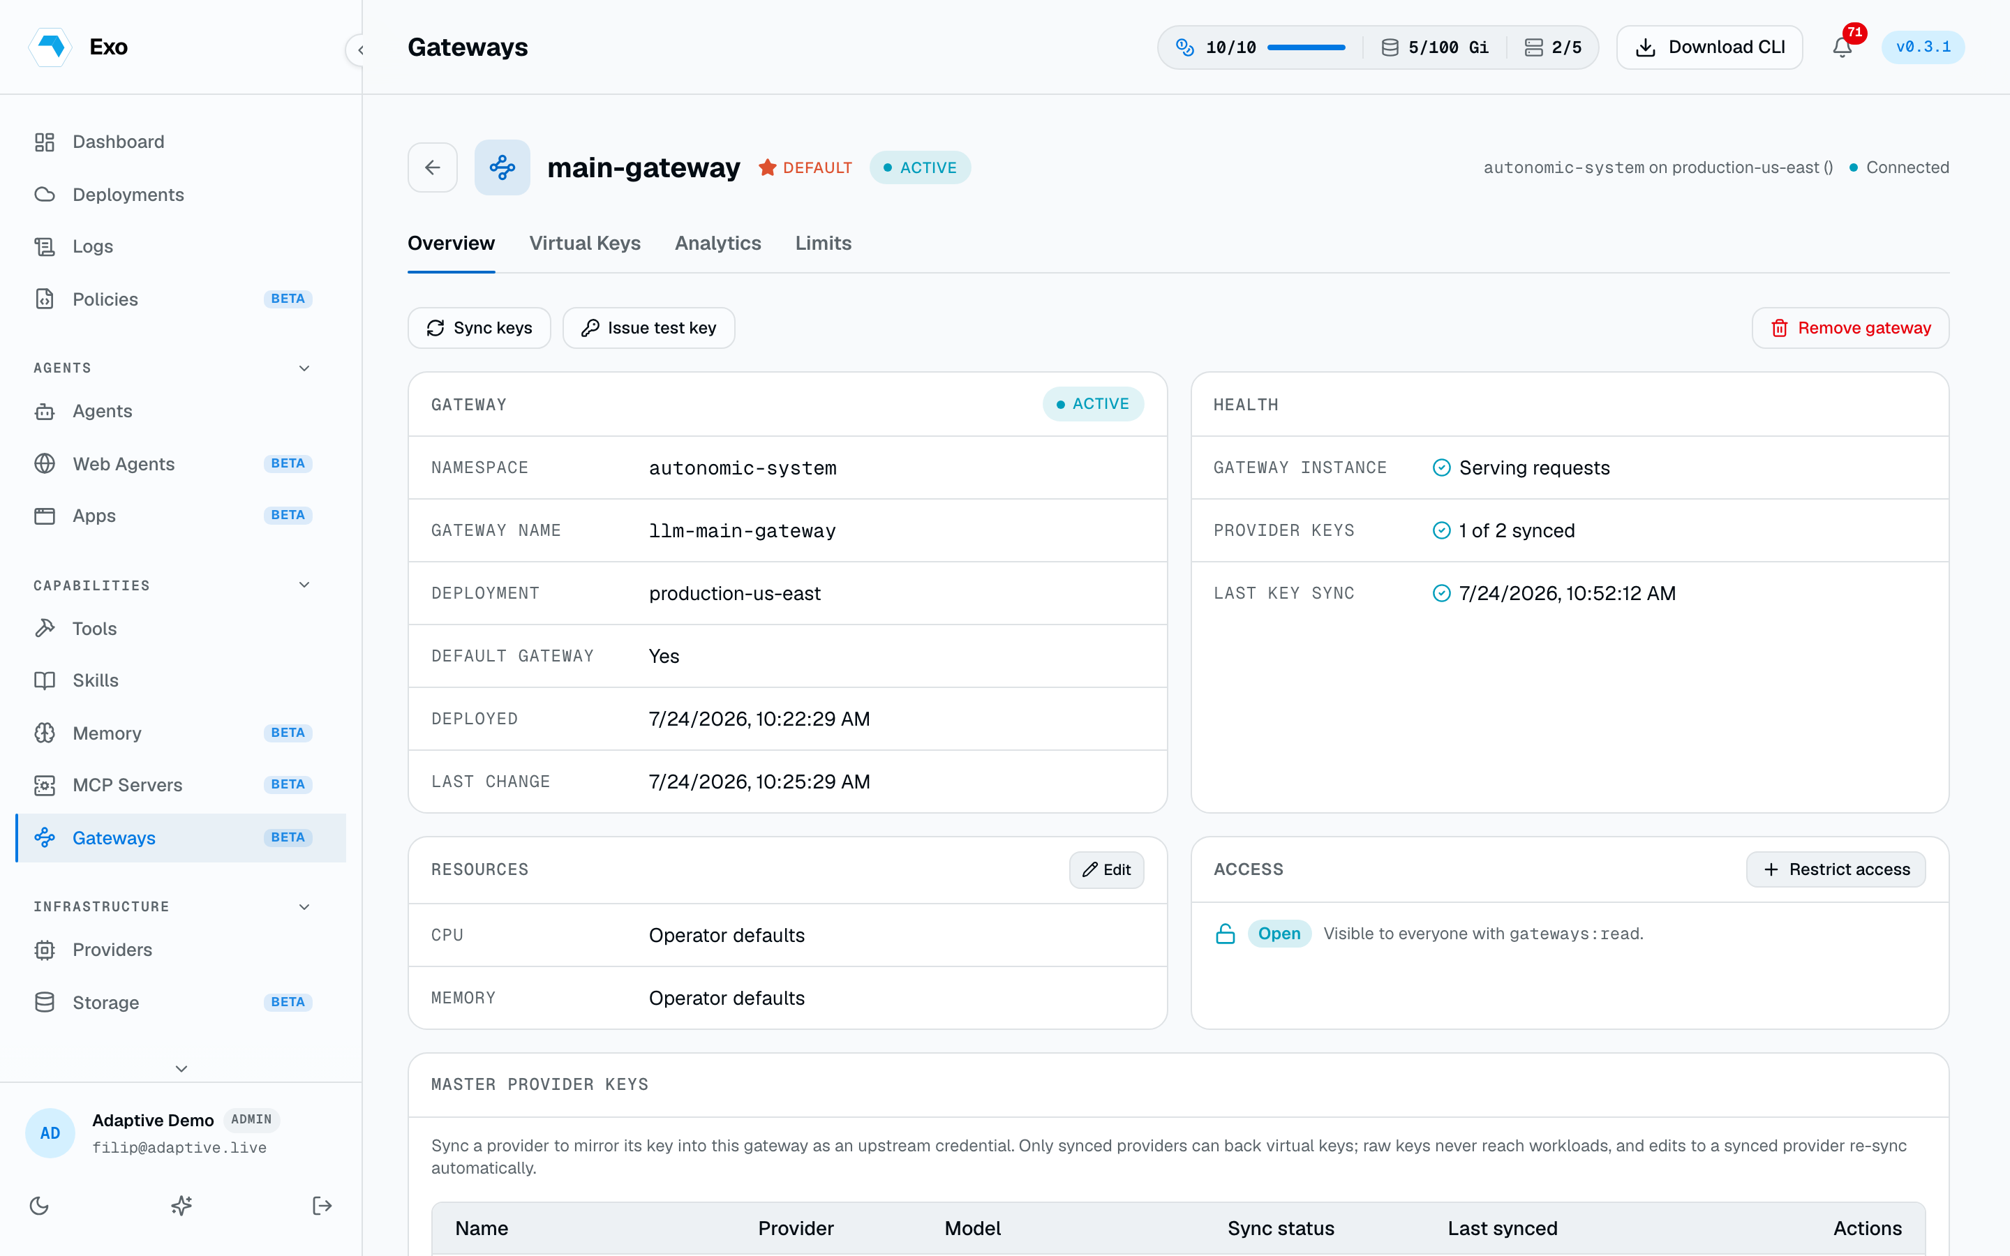Go back with the arrow button
Image resolution: width=2010 pixels, height=1256 pixels.
tap(433, 167)
